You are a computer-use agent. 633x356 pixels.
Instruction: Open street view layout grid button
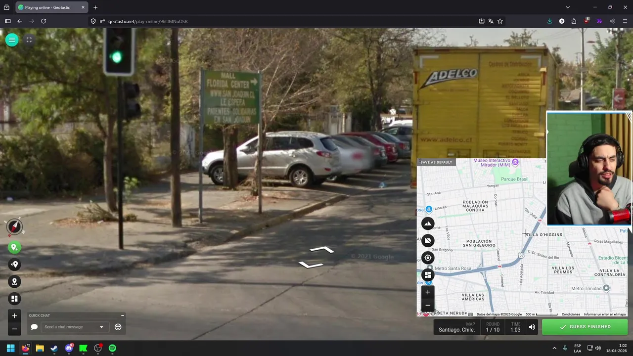pos(14,299)
